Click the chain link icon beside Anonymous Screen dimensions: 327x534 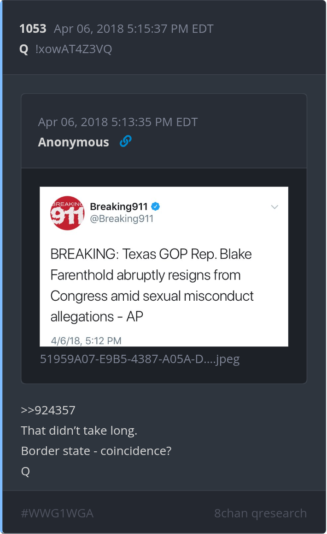[x=125, y=141]
